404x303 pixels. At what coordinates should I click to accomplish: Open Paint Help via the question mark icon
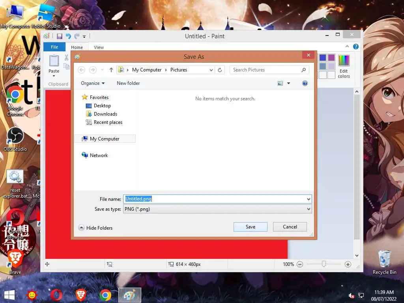356,47
